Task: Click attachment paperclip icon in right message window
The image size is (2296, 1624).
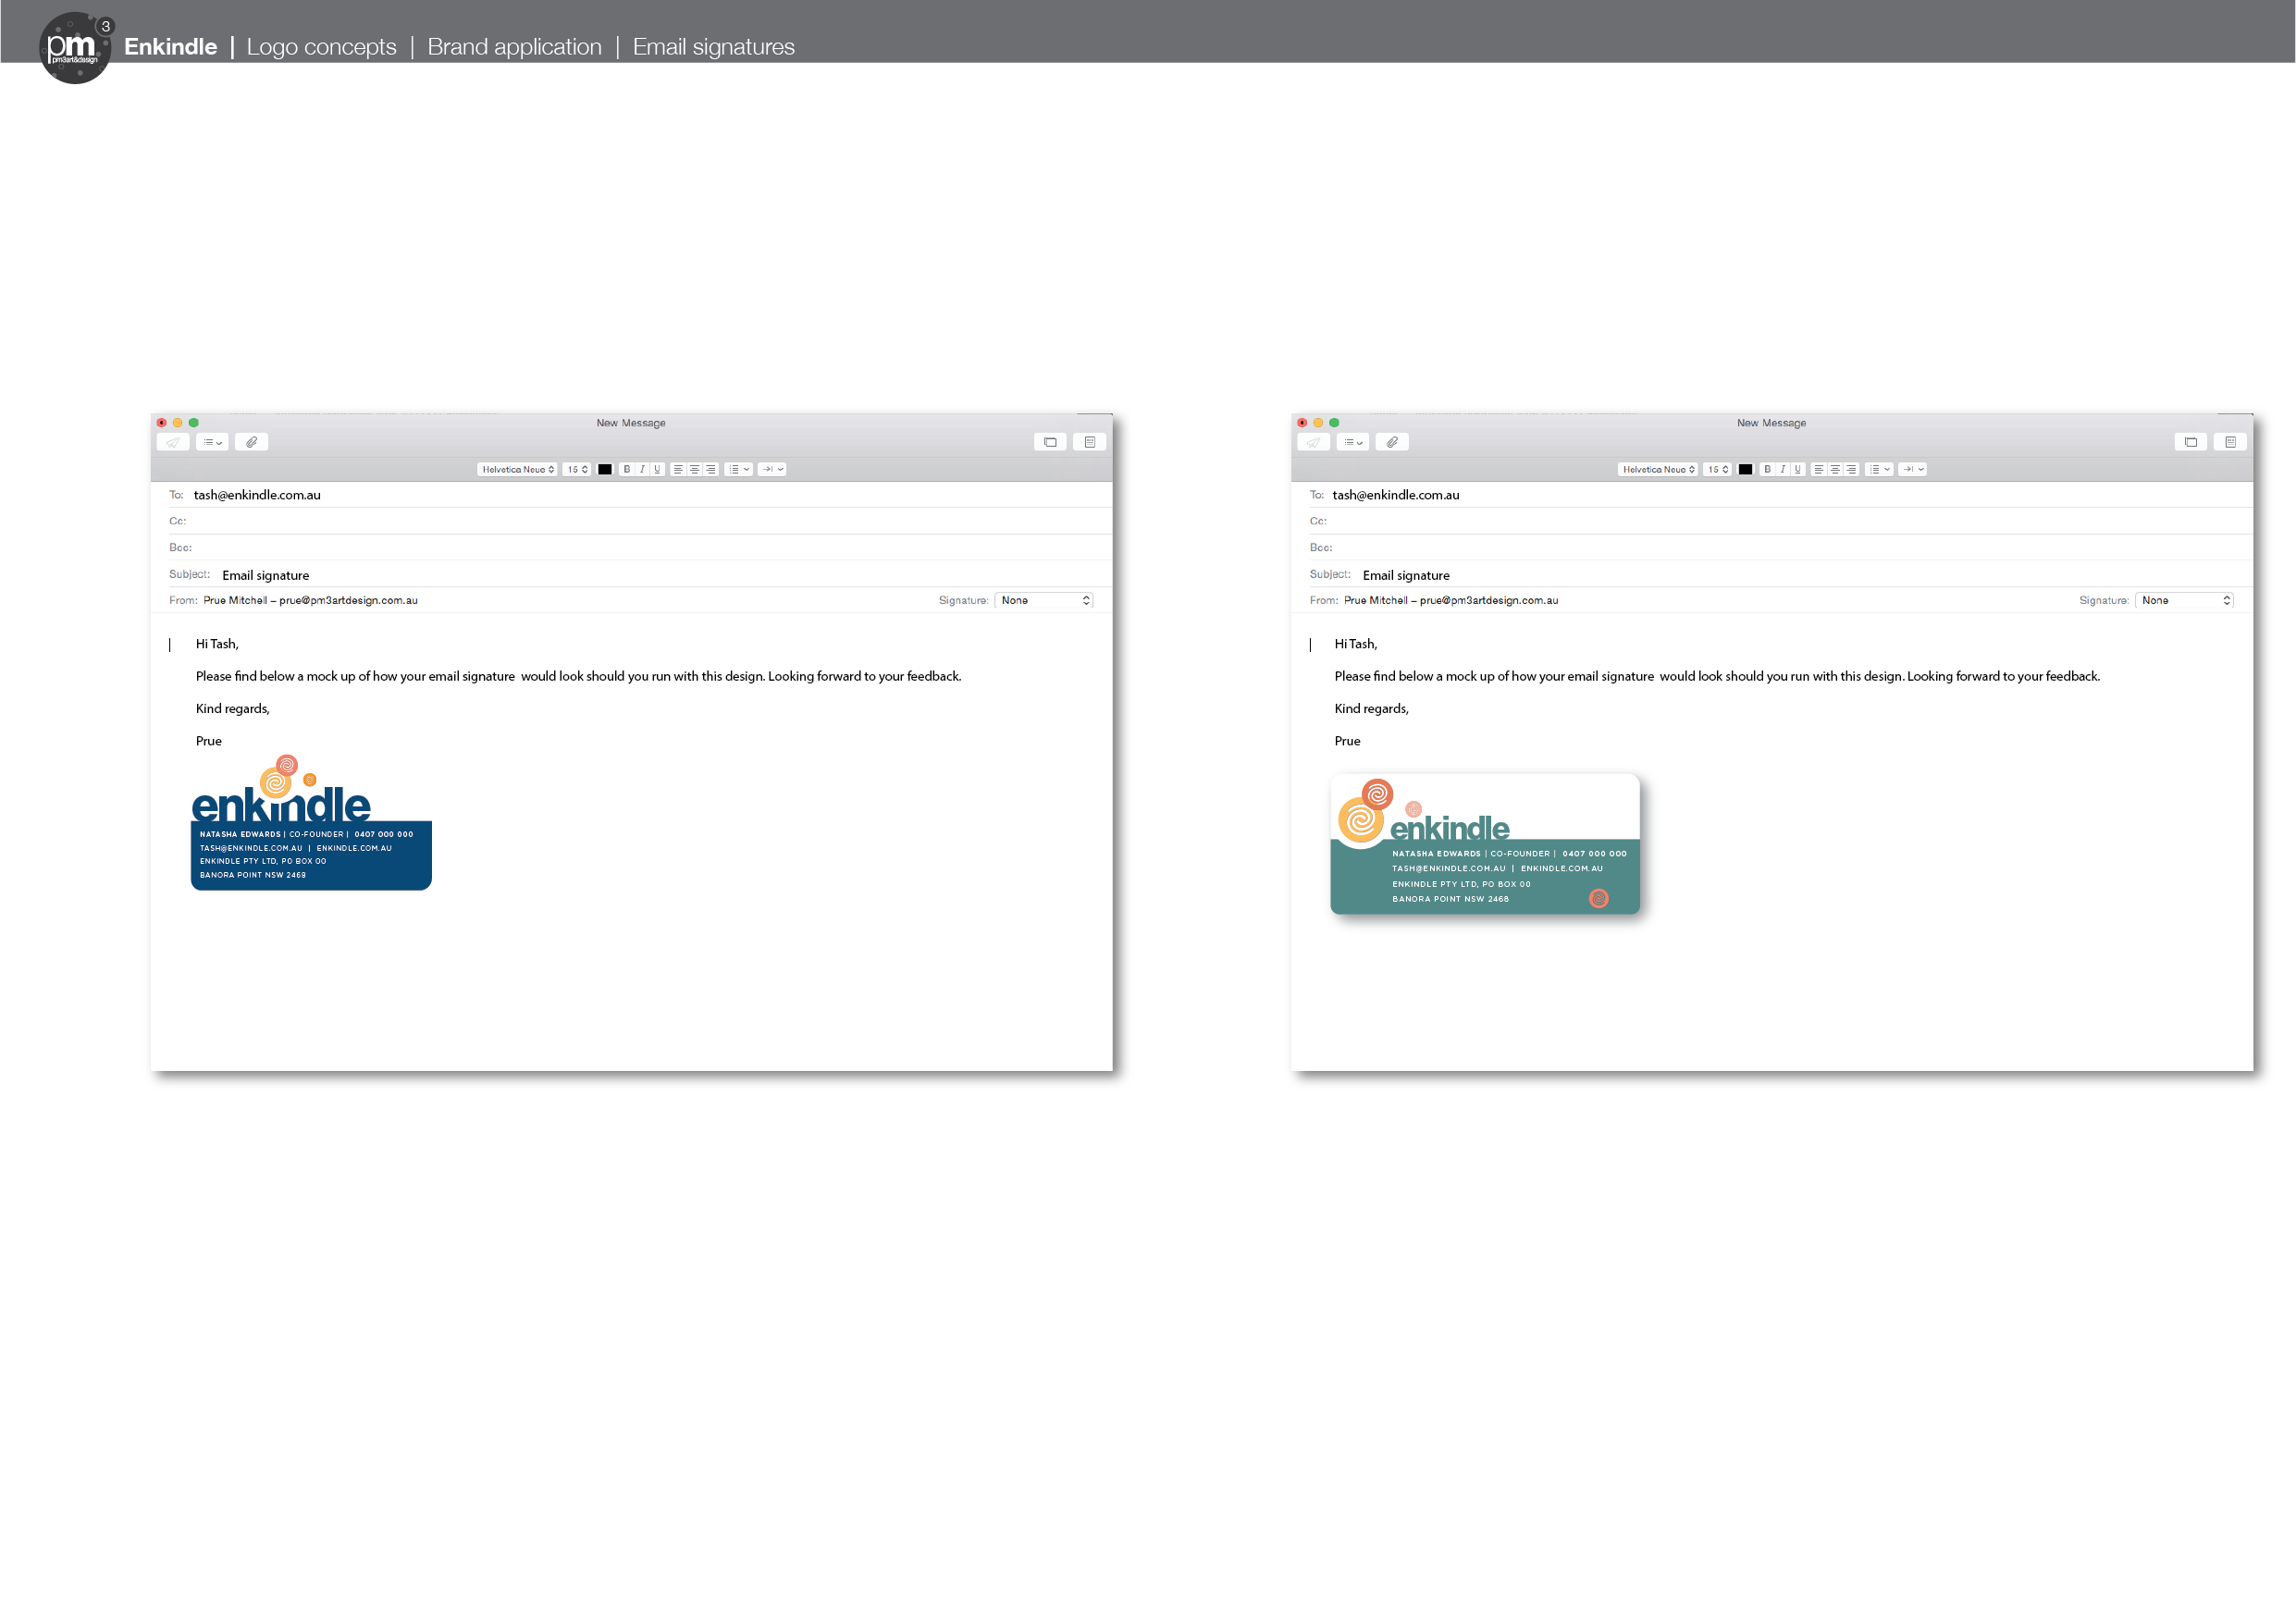Action: pyautogui.click(x=1392, y=442)
